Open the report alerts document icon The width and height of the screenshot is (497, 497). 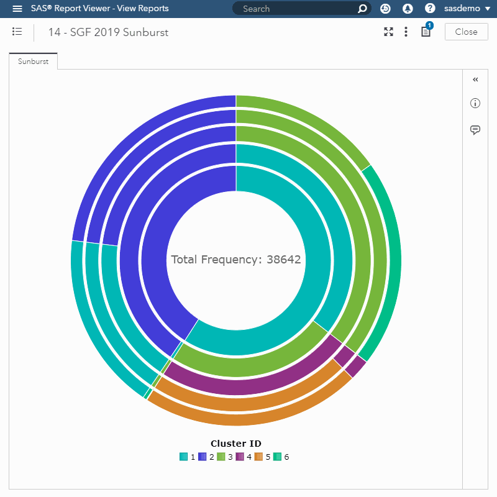coord(426,32)
